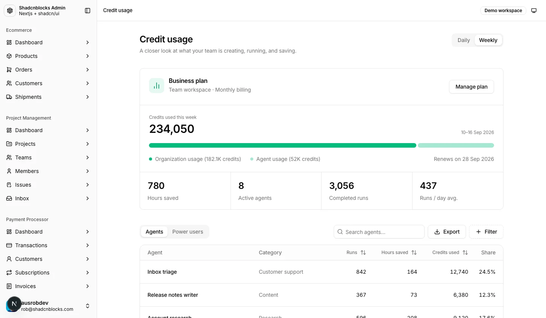The image size is (546, 318).
Task: Switch usage view to Daily
Action: [x=464, y=40]
